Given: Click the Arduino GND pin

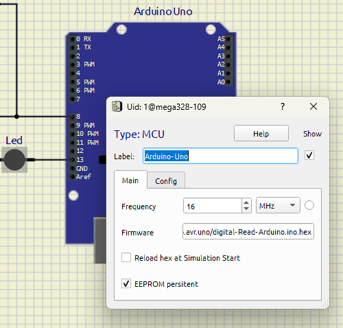Looking at the screenshot, I should pyautogui.click(x=73, y=168).
